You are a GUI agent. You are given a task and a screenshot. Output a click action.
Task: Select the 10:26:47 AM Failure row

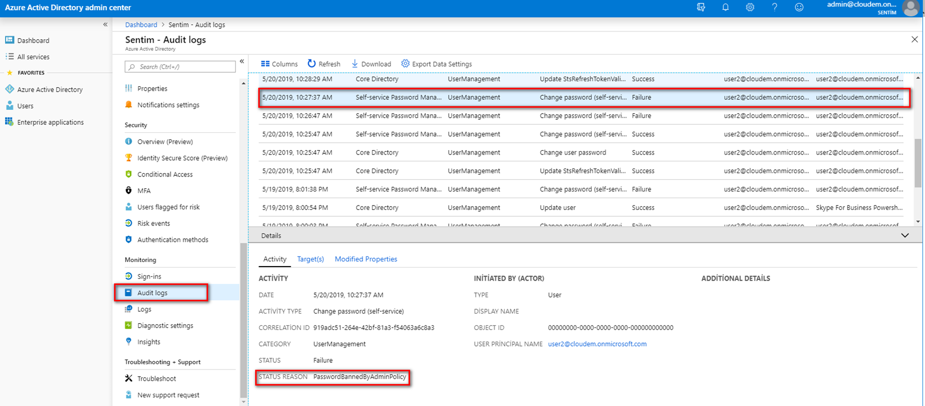pyautogui.click(x=581, y=116)
